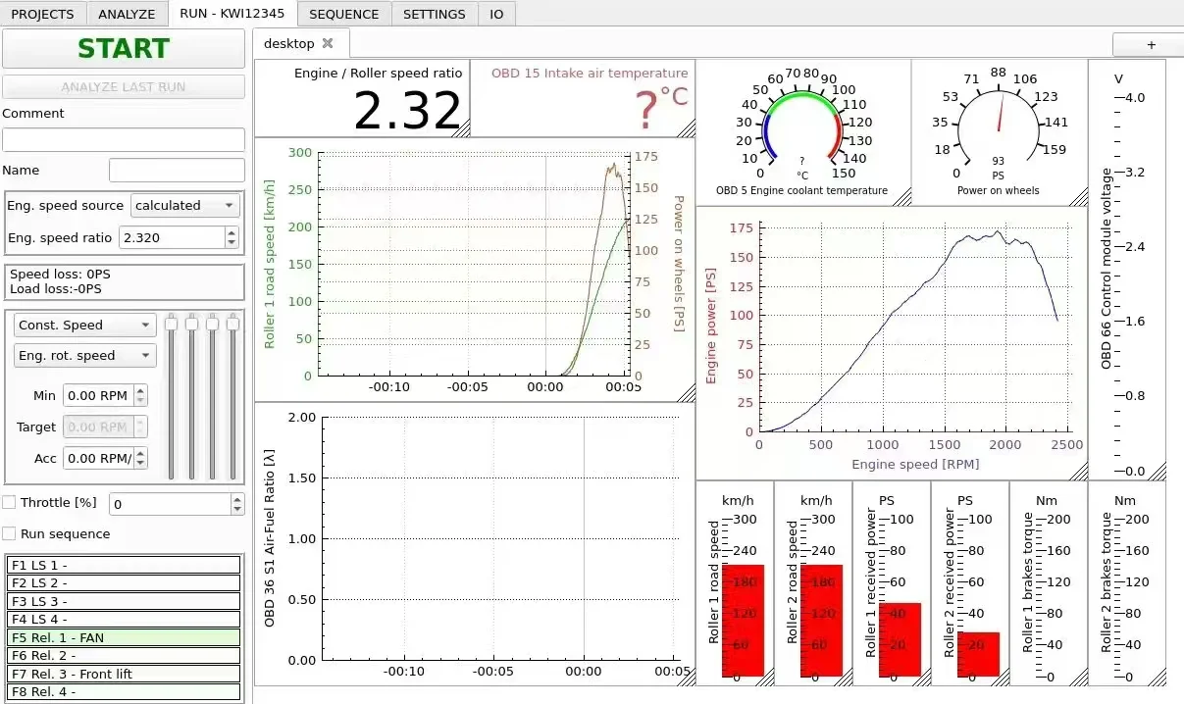This screenshot has width=1184, height=704.
Task: Click the resize grip of Engine power chart
Action: click(1079, 472)
